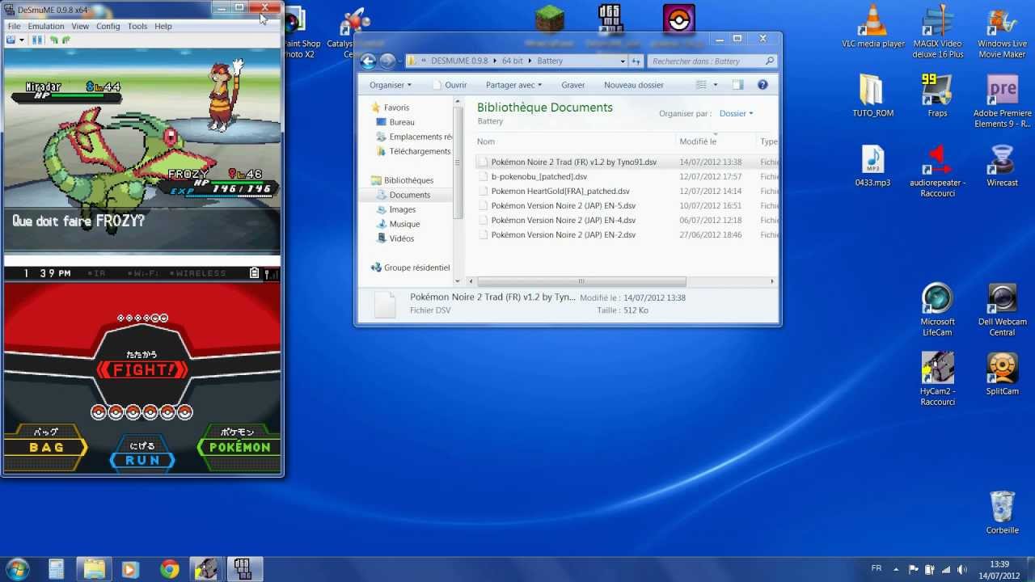Image resolution: width=1035 pixels, height=582 pixels.
Task: Rotate screen right in DeSmuME toolbar
Action: click(x=65, y=40)
